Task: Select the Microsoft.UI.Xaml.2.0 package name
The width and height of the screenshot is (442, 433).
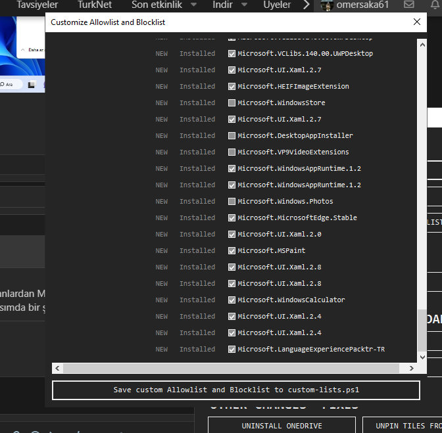Action: (280, 234)
